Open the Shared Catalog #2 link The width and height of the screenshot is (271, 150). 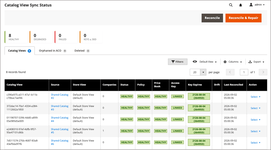[x=60, y=97]
